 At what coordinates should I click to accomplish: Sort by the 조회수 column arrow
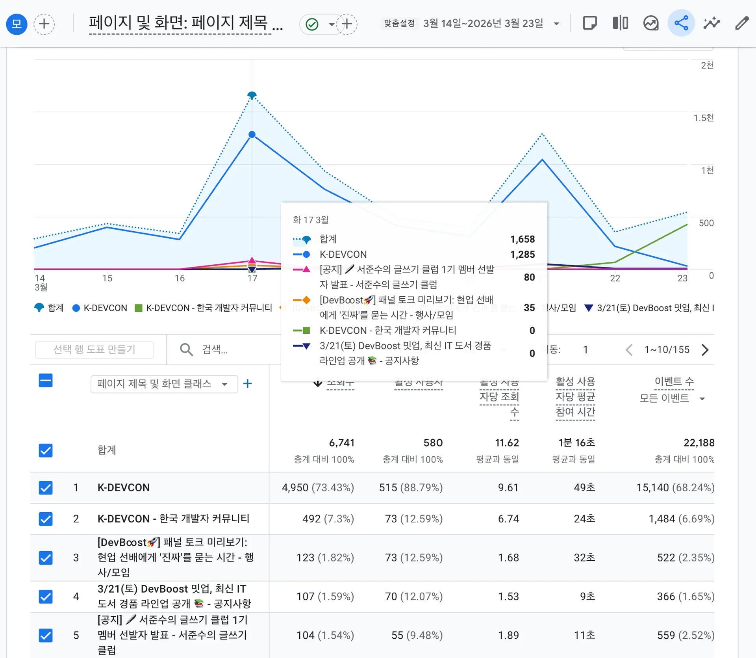[x=318, y=382]
